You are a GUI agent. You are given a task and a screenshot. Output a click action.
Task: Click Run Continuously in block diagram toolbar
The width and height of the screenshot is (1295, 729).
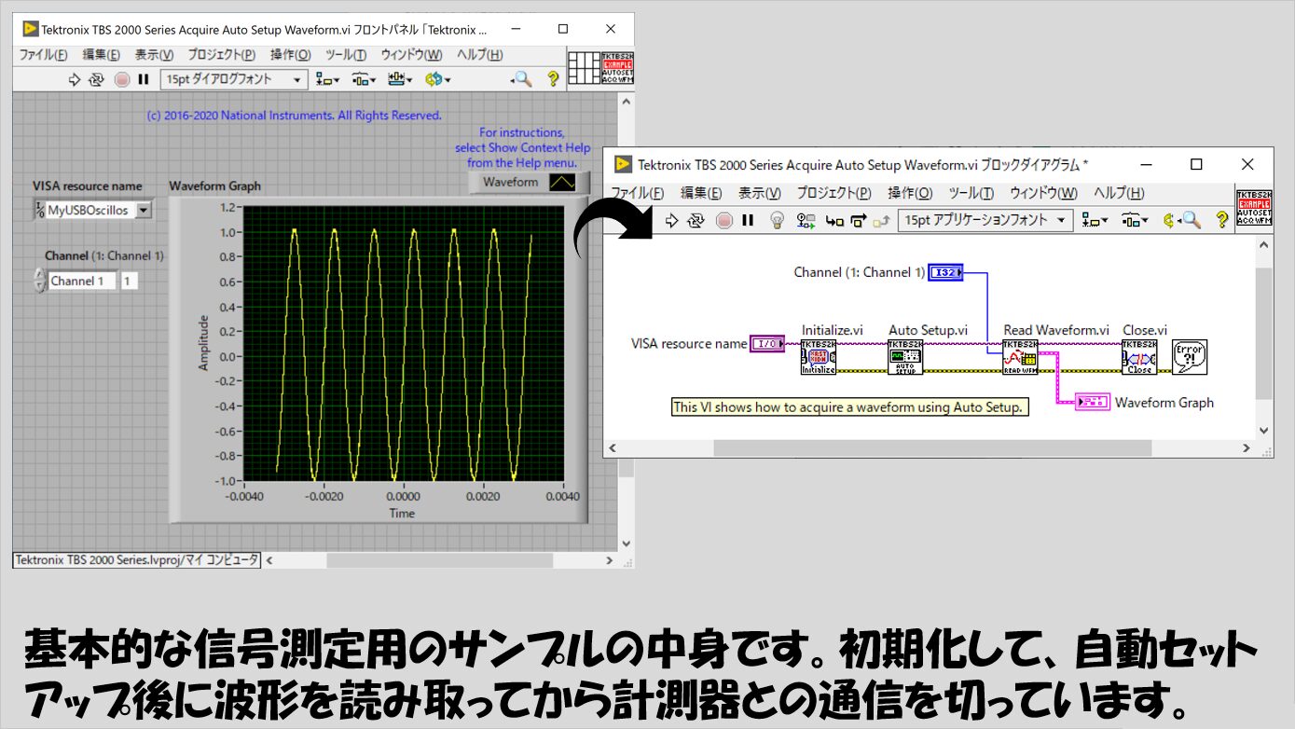pyautogui.click(x=696, y=221)
